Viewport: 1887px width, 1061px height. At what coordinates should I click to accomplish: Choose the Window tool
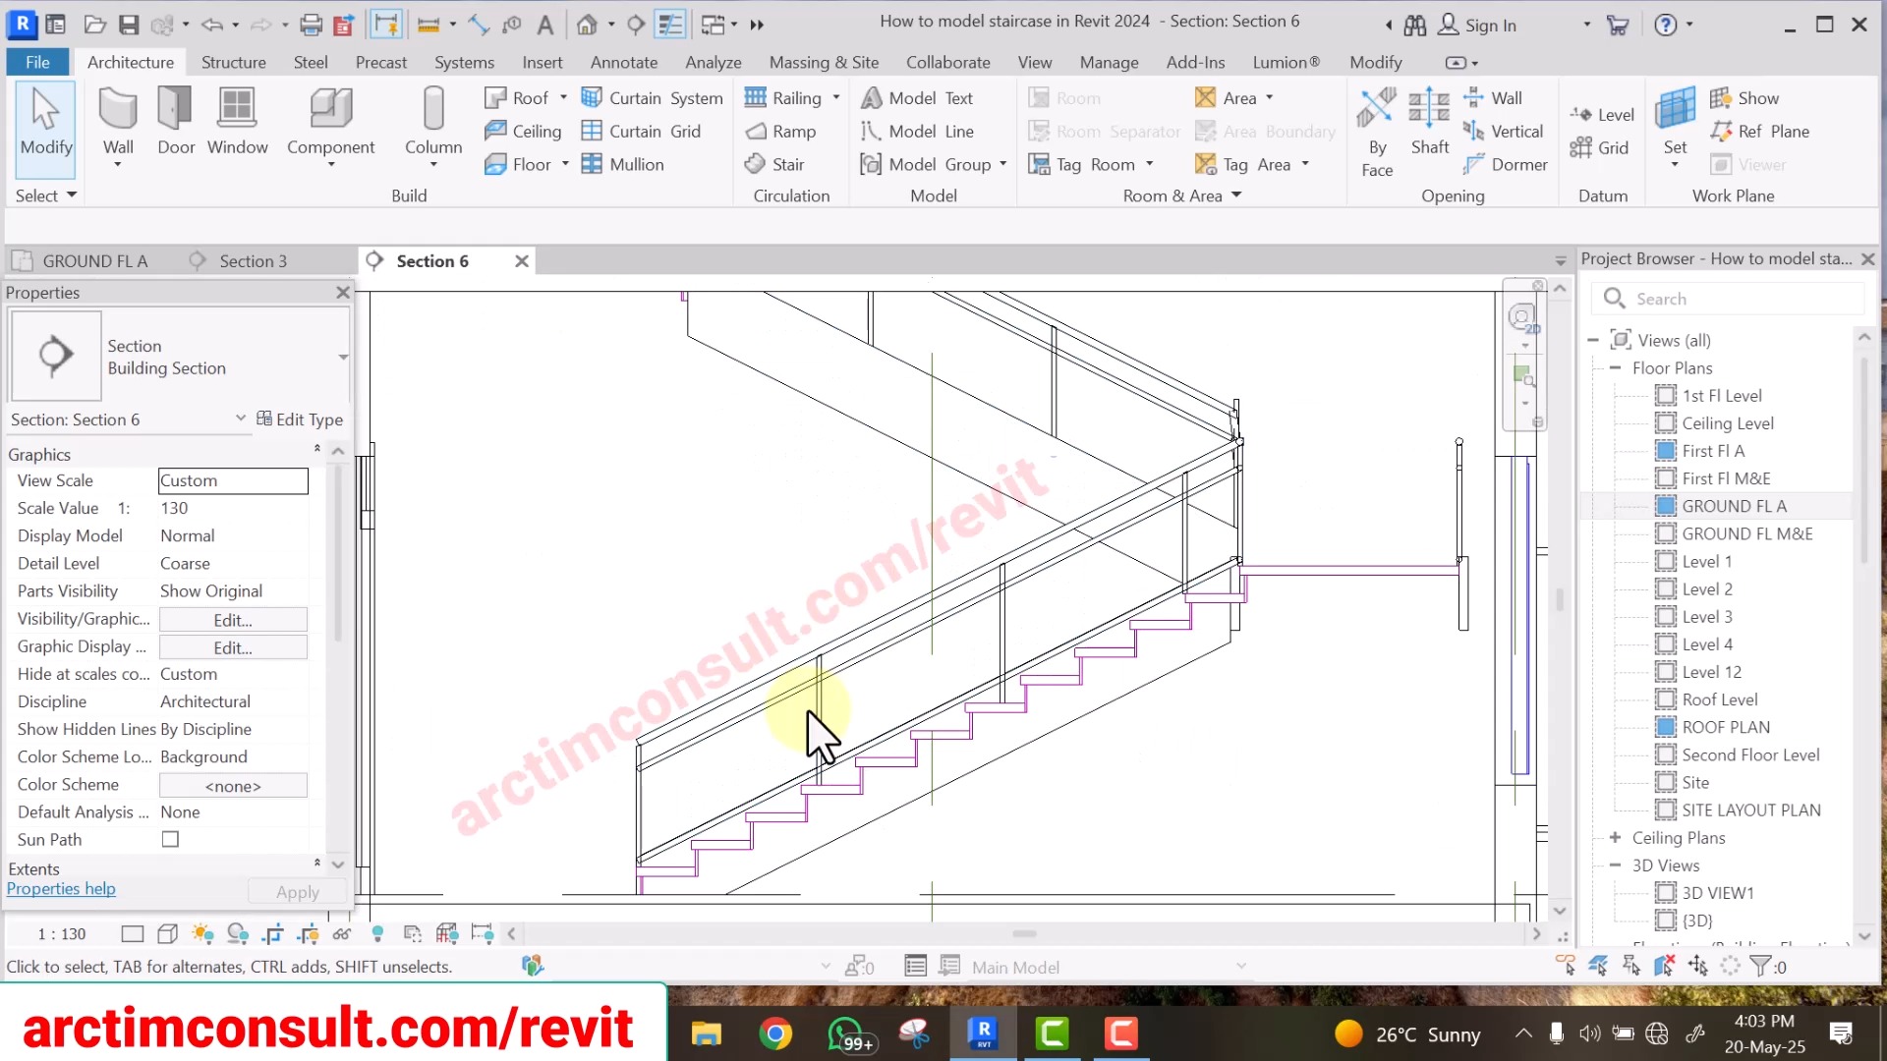pos(237,122)
